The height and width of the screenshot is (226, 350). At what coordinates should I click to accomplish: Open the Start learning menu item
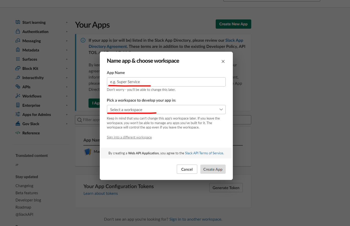(x=34, y=23)
